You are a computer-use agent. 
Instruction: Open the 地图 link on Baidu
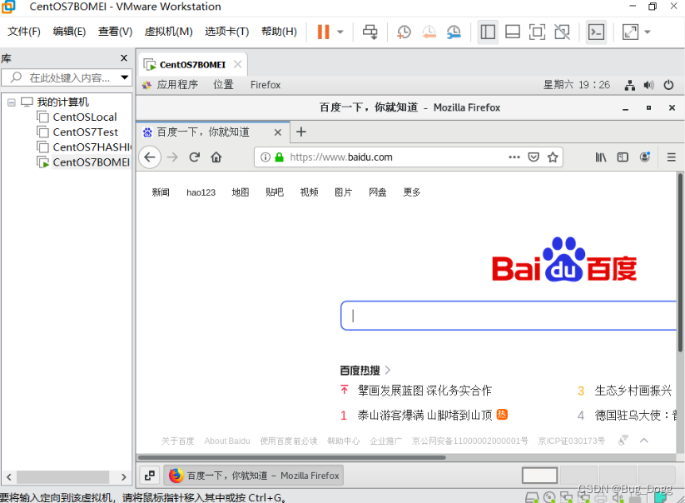point(241,192)
